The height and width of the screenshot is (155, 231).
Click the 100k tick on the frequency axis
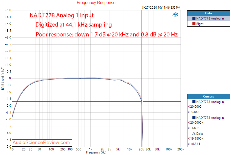[x=169, y=149]
